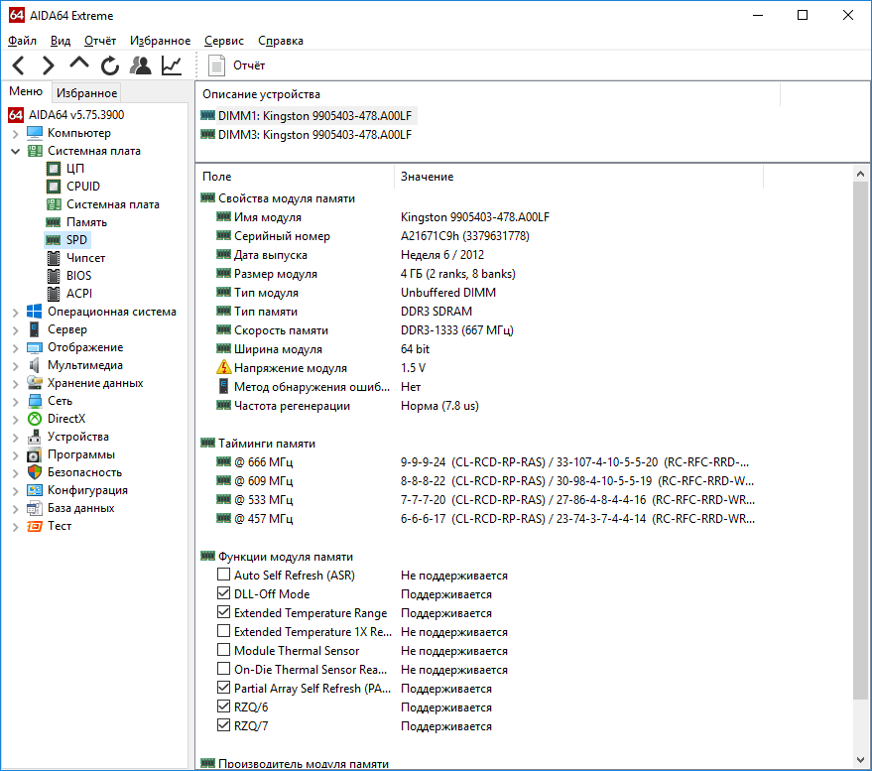Open the user profile toolbar icon
This screenshot has height=771, width=872.
click(x=140, y=65)
